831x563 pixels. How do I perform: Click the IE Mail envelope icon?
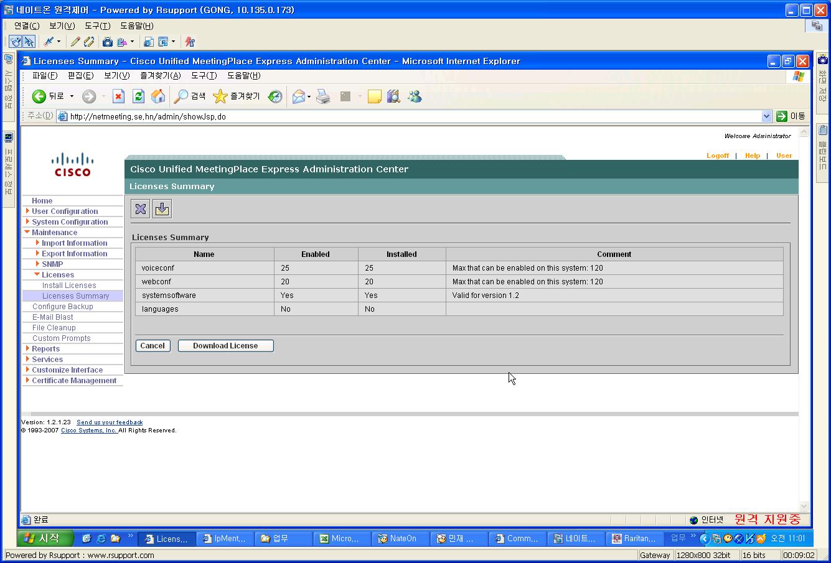[x=299, y=96]
